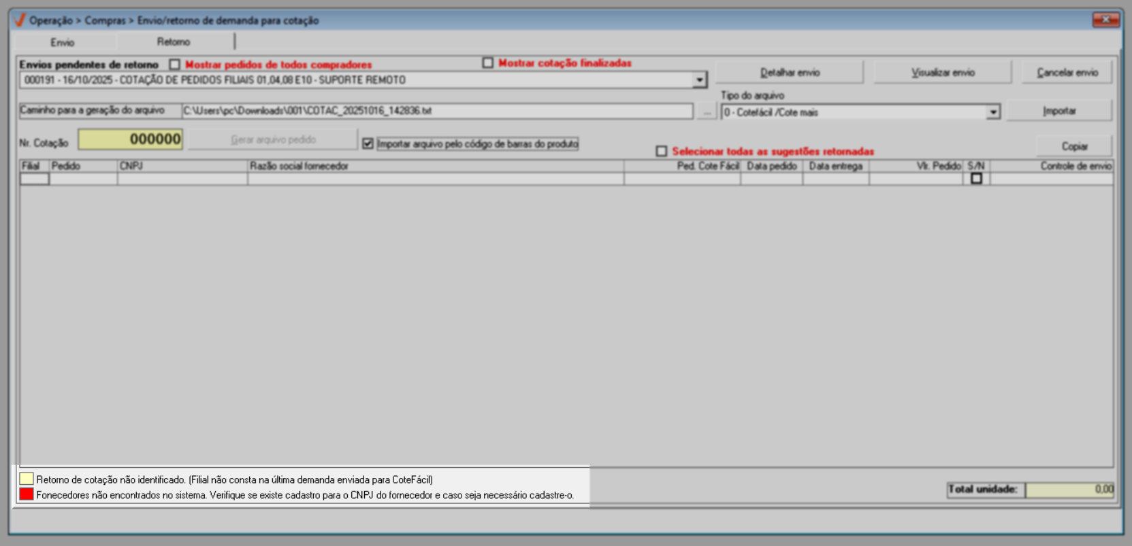The width and height of the screenshot is (1132, 546).
Task: Click the Vlr. Pedido column header
Action: 916,166
